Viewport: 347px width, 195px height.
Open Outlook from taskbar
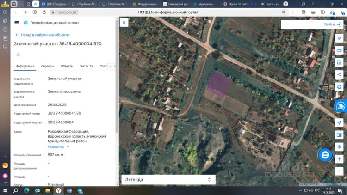click(x=37, y=190)
